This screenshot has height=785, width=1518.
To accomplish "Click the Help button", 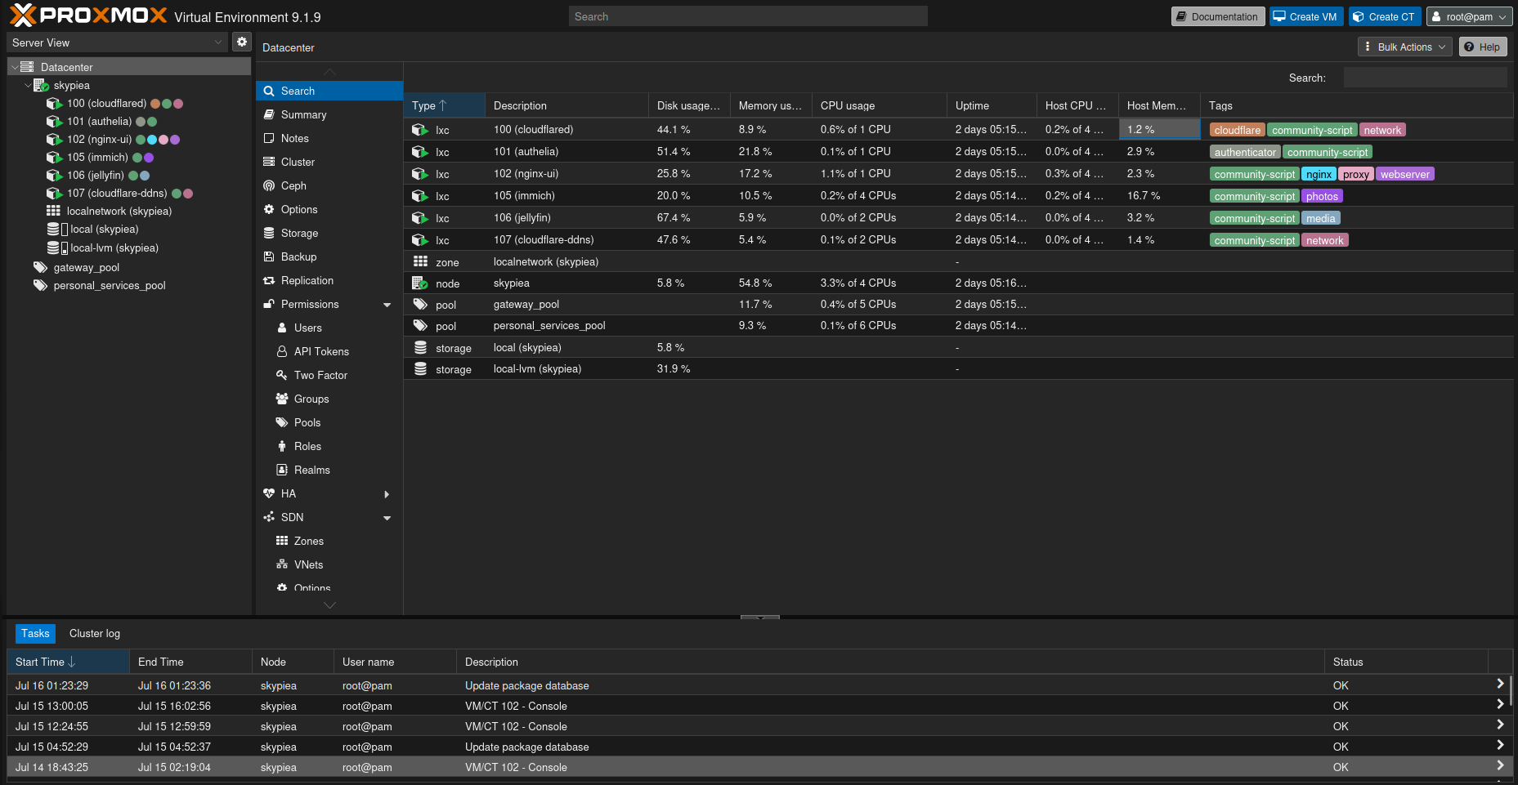I will point(1483,47).
